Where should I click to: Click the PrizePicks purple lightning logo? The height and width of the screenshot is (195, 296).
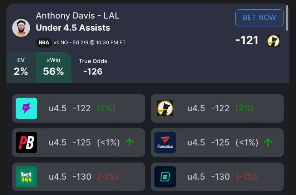click(26, 108)
